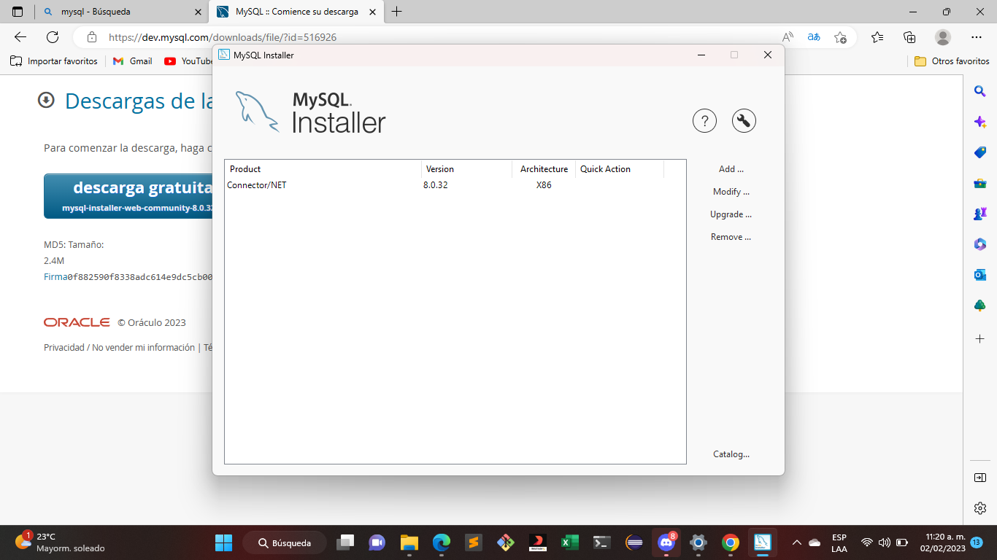Open Edge sidebar shopping tag icon
The image size is (997, 560).
pos(980,152)
